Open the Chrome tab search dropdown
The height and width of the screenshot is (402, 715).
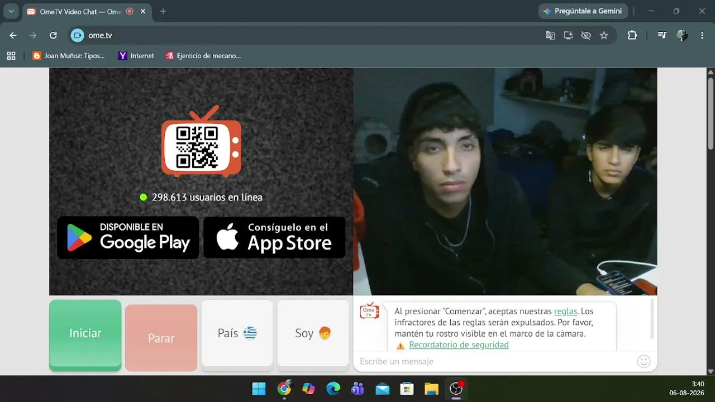pos(11,11)
